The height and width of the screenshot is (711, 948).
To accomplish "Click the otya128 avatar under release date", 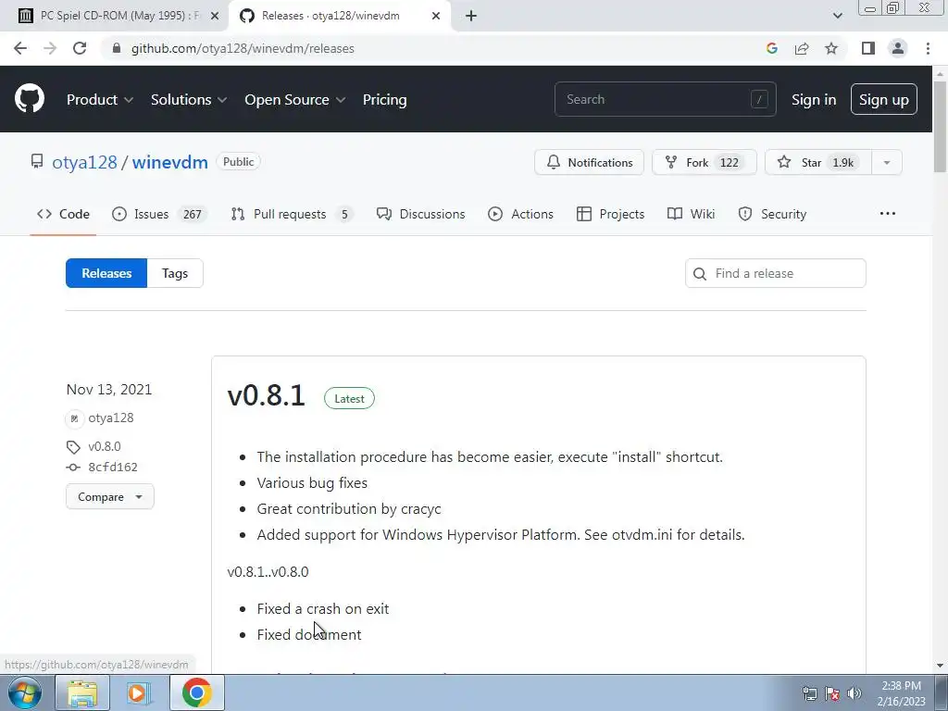I will 74,418.
